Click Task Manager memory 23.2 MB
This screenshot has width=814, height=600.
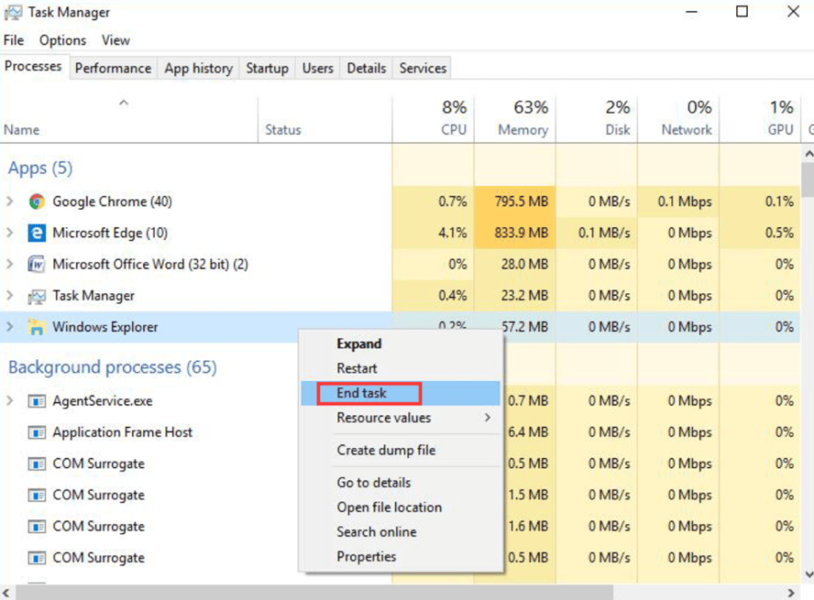(525, 296)
